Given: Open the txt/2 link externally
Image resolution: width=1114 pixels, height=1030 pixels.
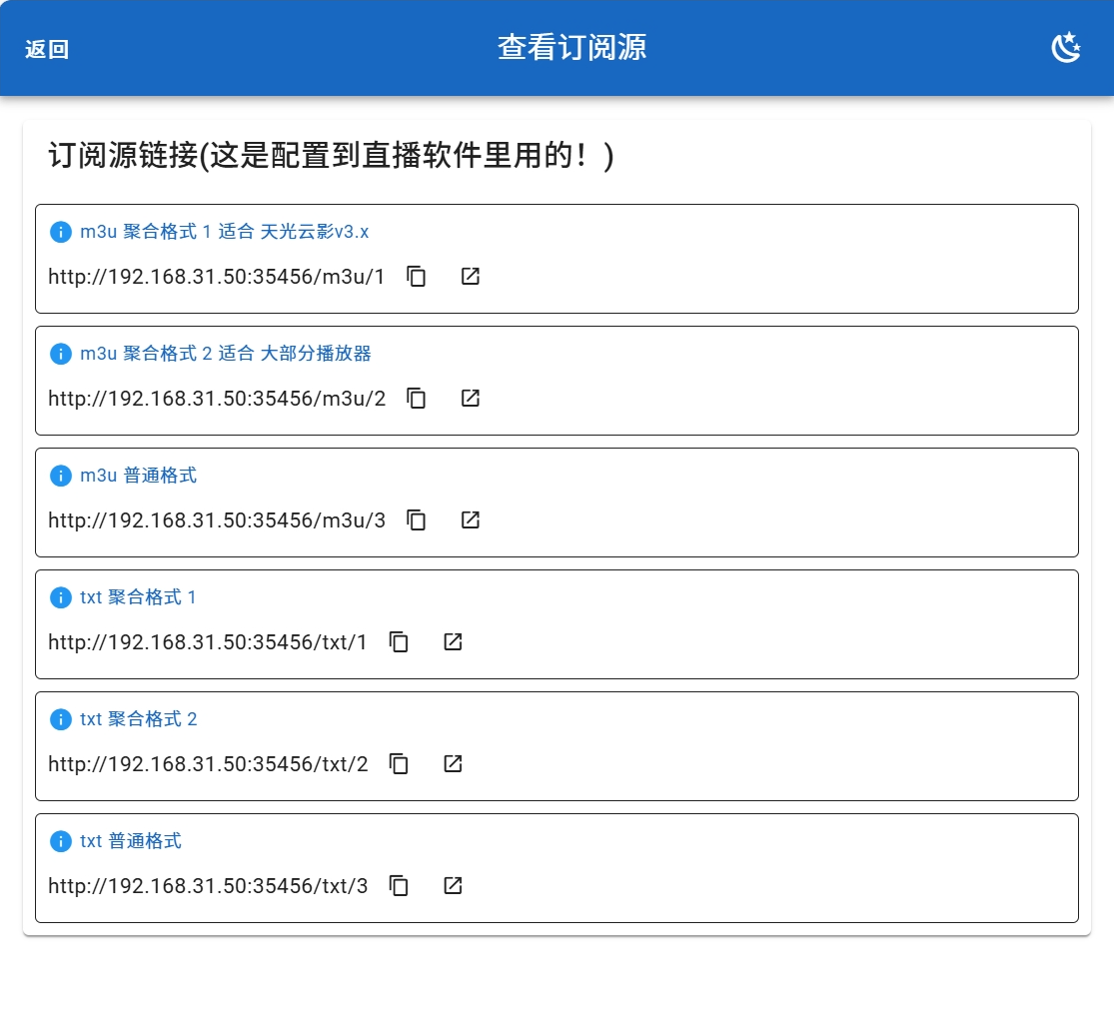Looking at the screenshot, I should click(454, 764).
